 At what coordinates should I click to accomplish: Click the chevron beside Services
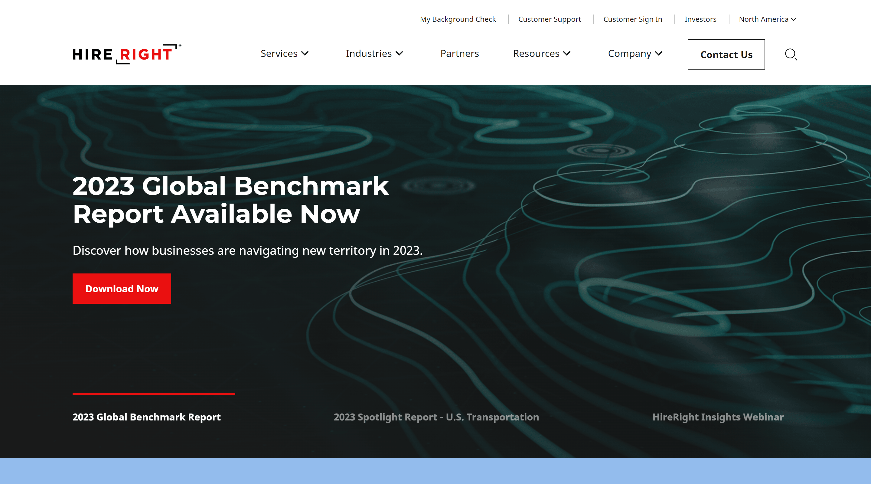pyautogui.click(x=305, y=54)
